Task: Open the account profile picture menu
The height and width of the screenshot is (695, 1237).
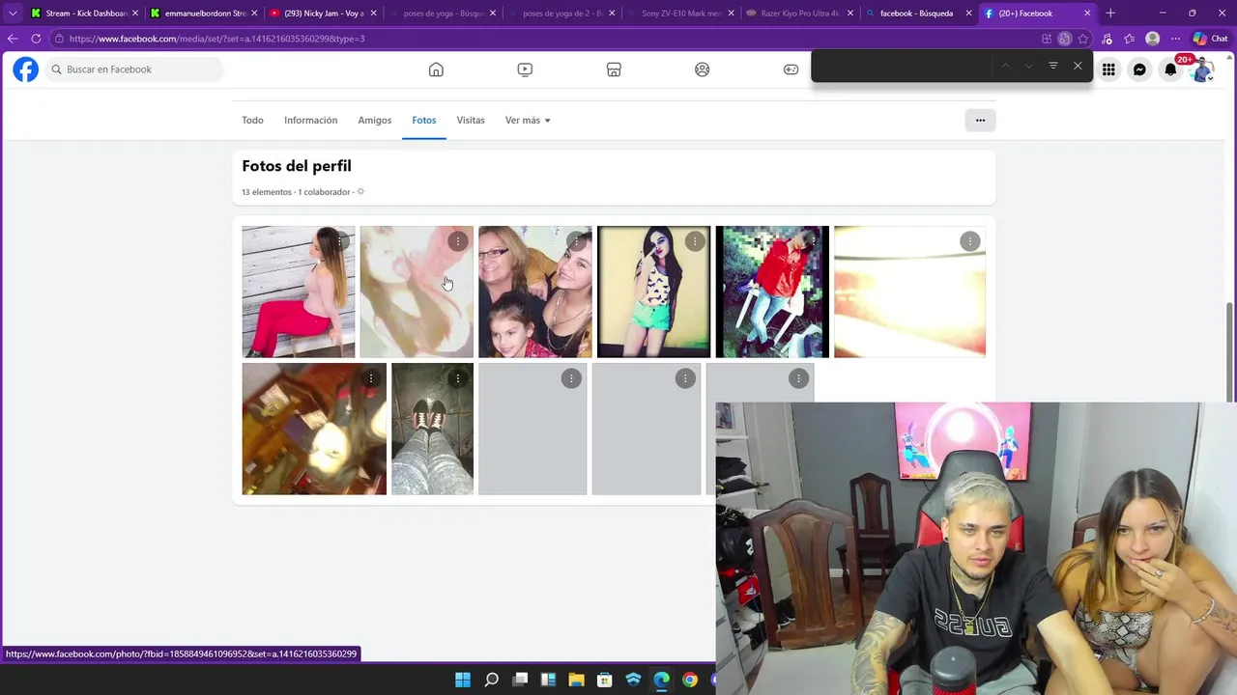Action: point(1202,69)
